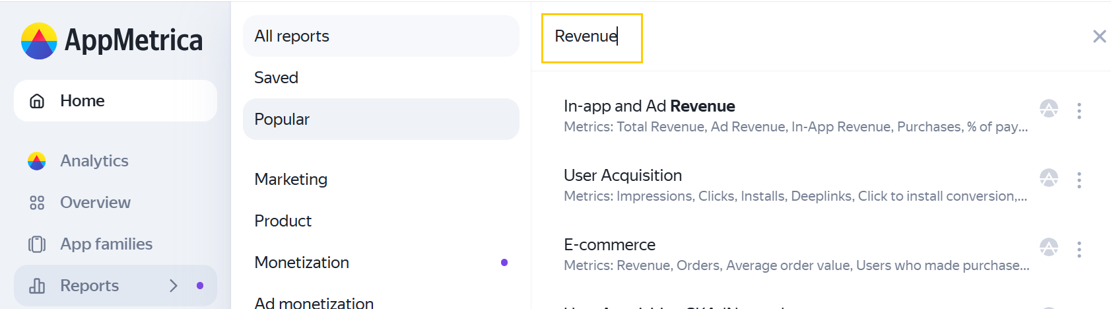Viewport: 1111px width, 309px height.
Task: Open more options for In-app and Ad Revenue
Action: [x=1079, y=110]
